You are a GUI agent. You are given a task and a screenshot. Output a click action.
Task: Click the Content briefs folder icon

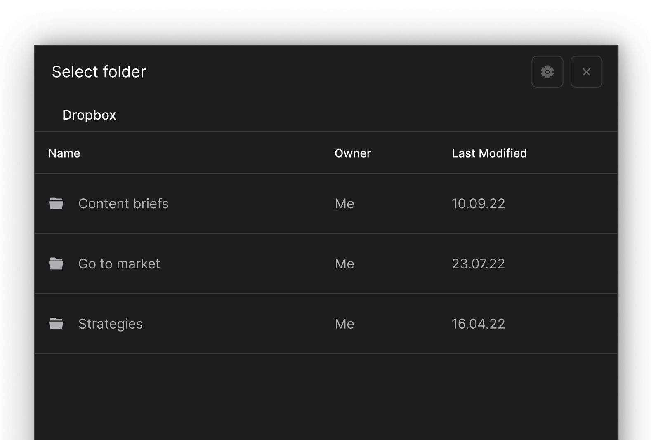[56, 203]
